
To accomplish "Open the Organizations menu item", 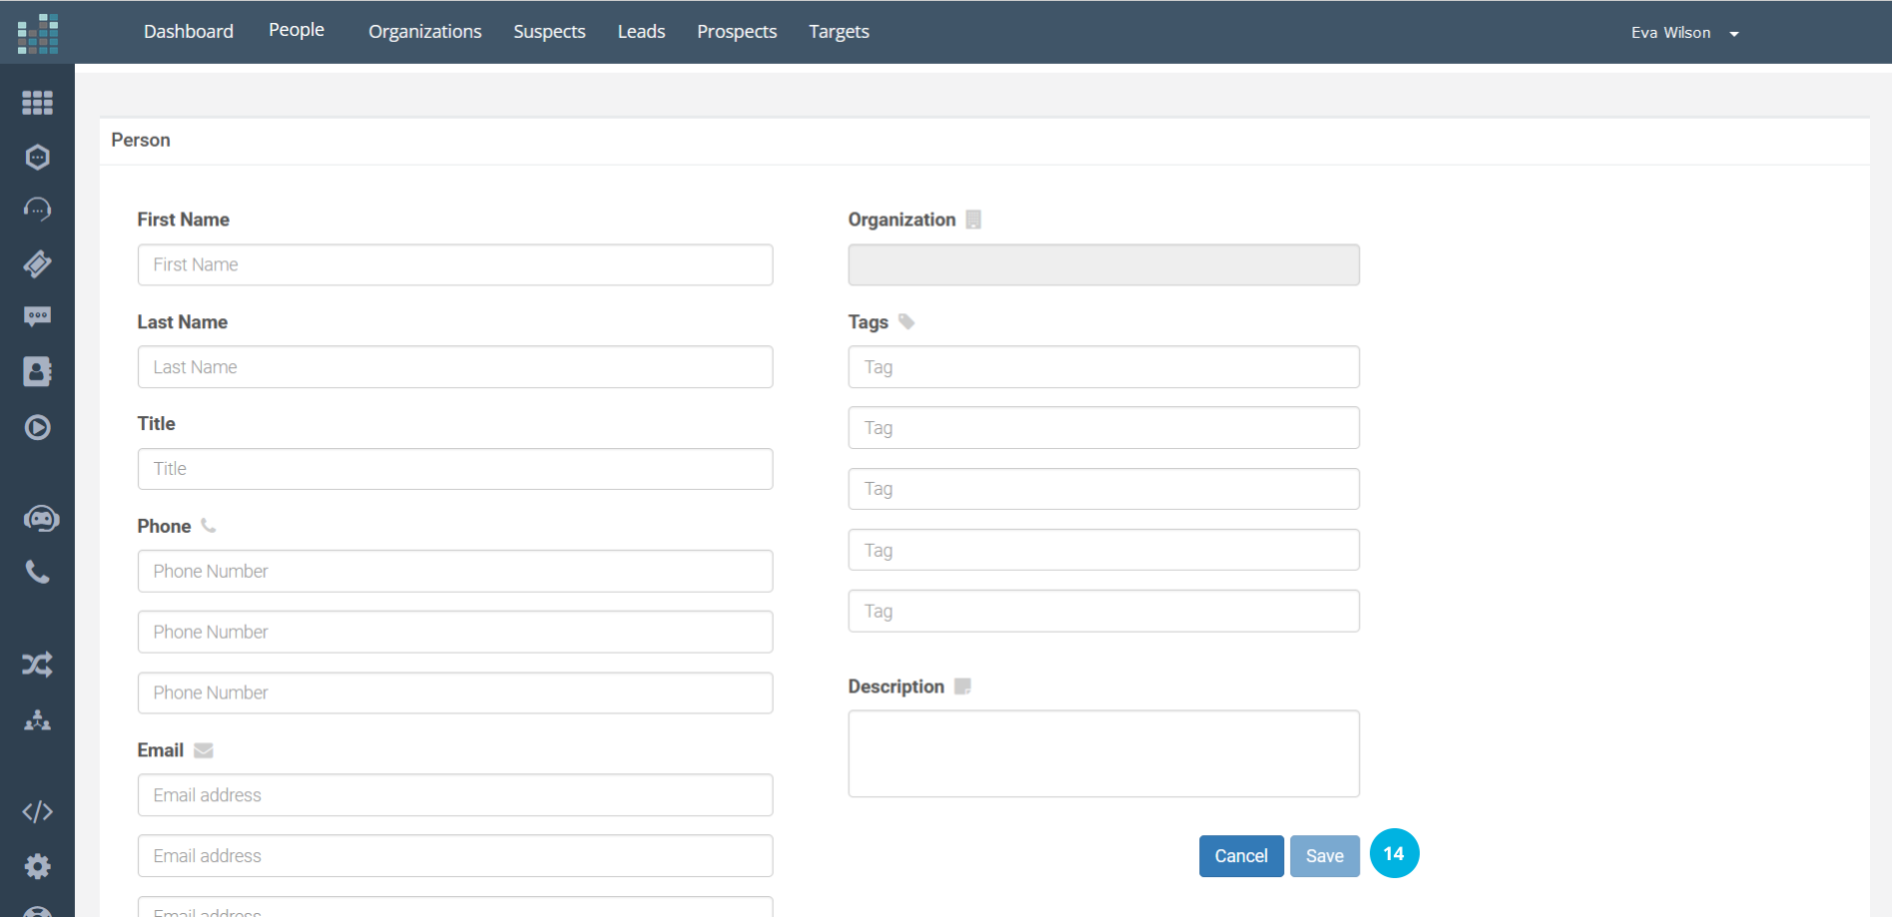I will [425, 32].
